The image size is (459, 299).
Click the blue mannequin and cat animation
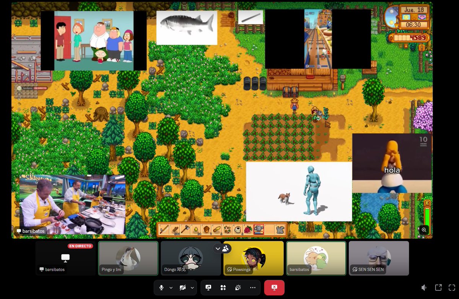(299, 191)
